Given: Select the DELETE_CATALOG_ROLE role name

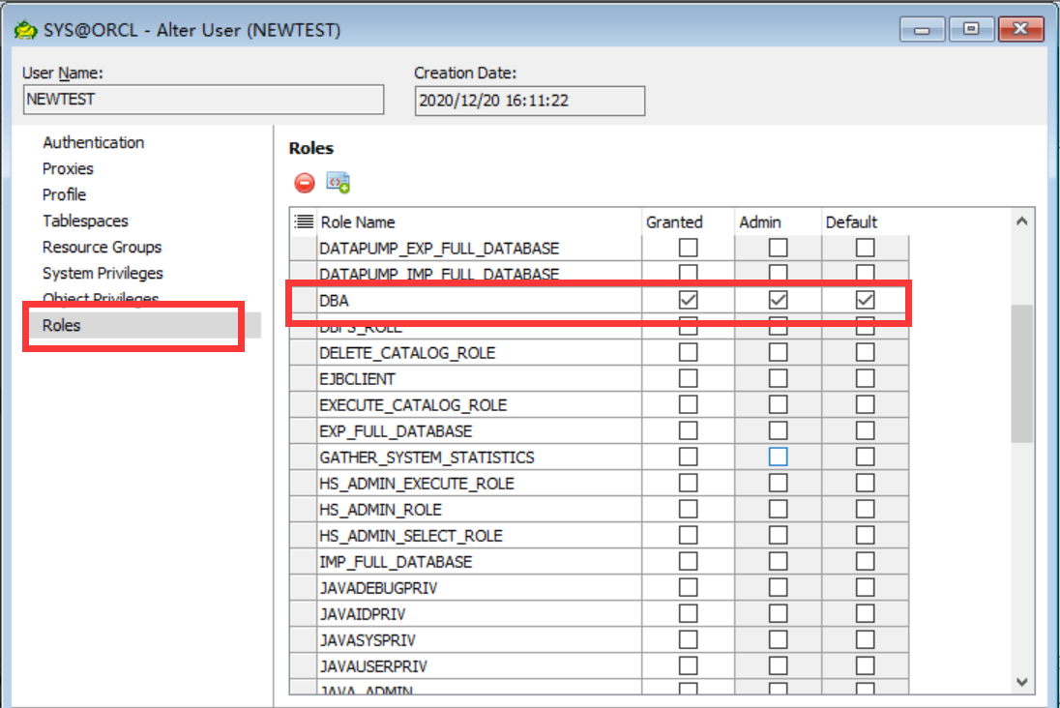Looking at the screenshot, I should point(407,353).
